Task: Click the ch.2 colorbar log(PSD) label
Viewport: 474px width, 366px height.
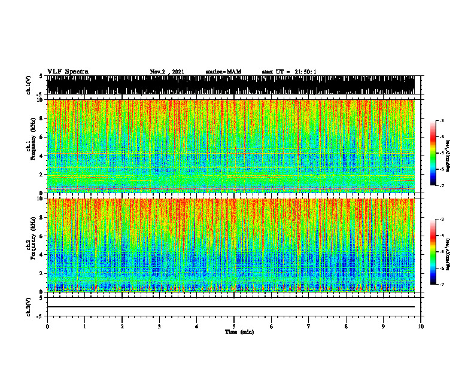Action: coord(448,254)
